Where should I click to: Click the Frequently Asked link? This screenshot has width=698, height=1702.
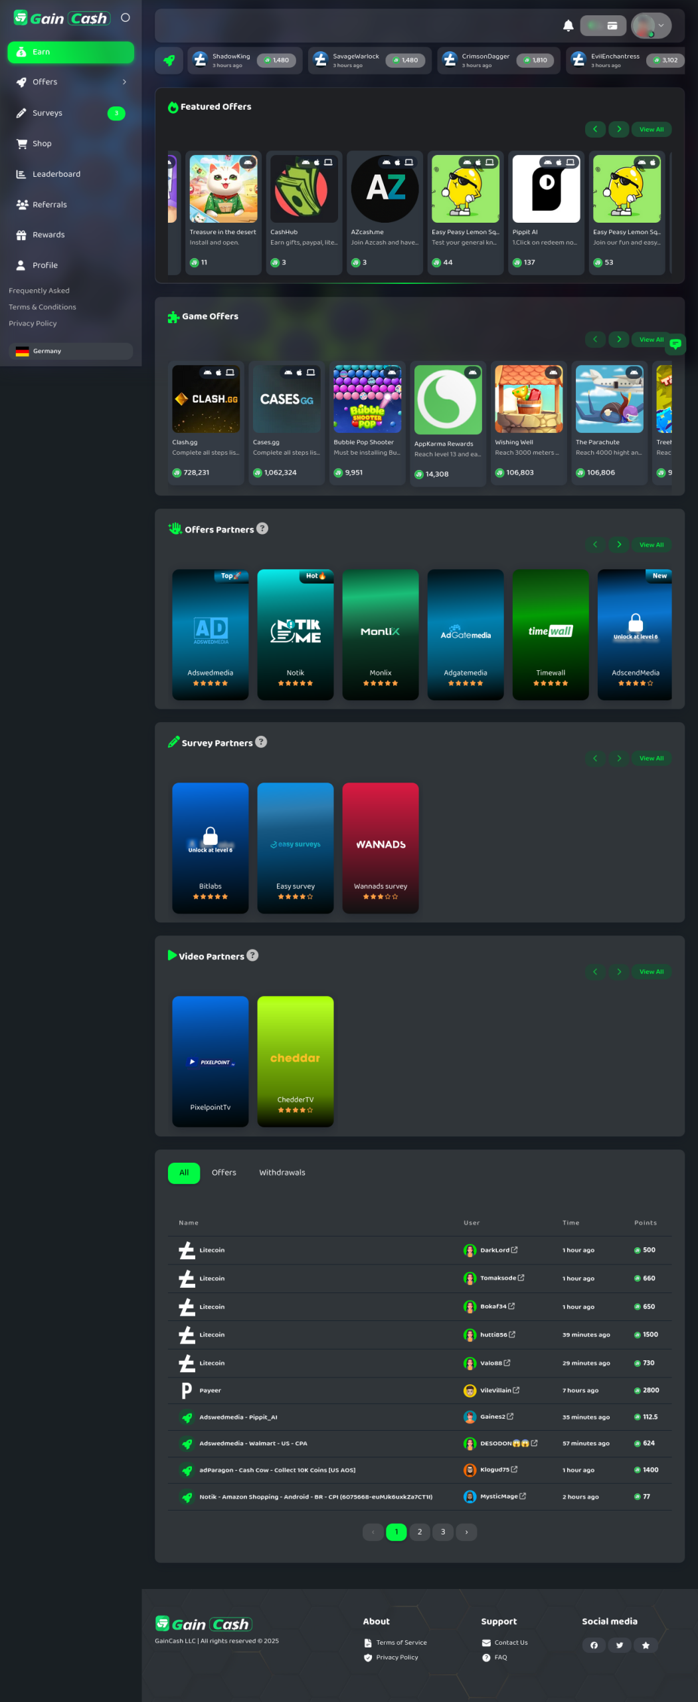point(39,291)
